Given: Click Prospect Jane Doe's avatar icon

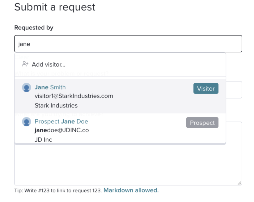Looking at the screenshot, I should pos(27,122).
